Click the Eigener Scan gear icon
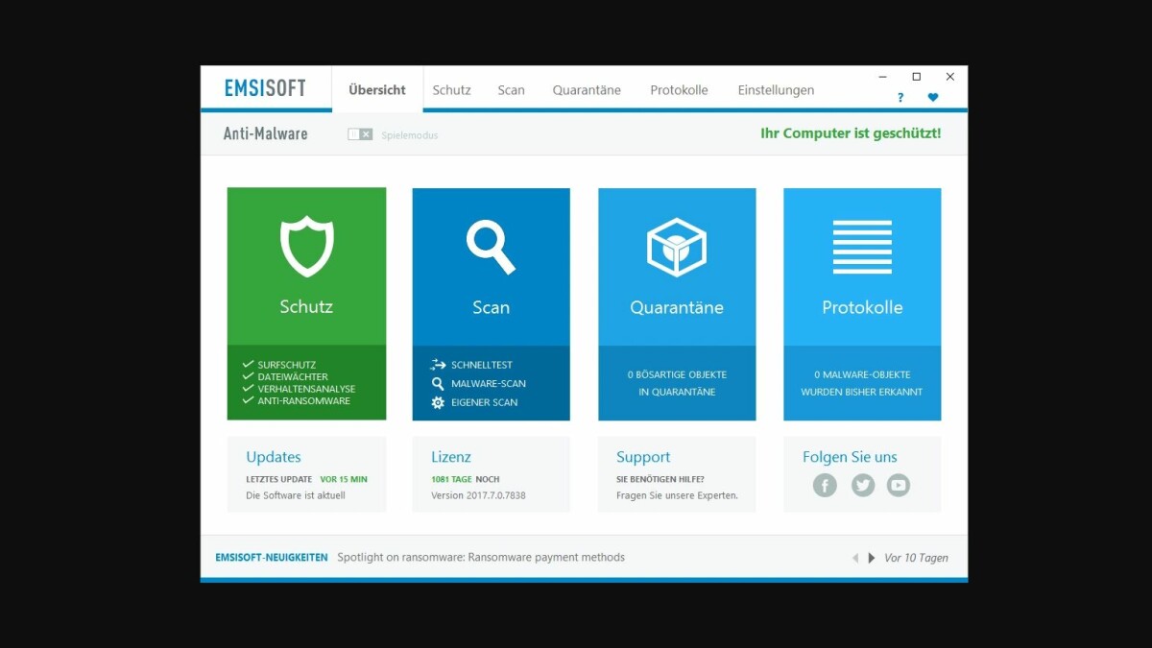This screenshot has width=1152, height=648. pos(438,402)
